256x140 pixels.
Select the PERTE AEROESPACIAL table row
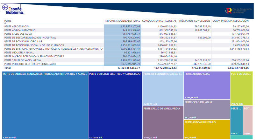(x=126, y=26)
